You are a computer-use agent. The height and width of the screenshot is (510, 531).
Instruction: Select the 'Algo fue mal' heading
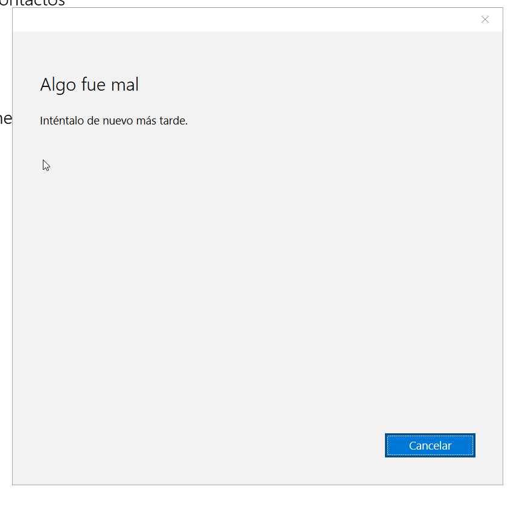89,85
